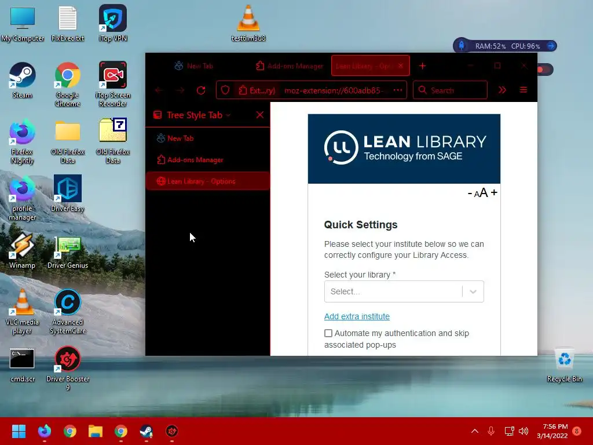Open File Explorer from taskbar
Viewport: 593px width, 445px height.
coord(96,431)
